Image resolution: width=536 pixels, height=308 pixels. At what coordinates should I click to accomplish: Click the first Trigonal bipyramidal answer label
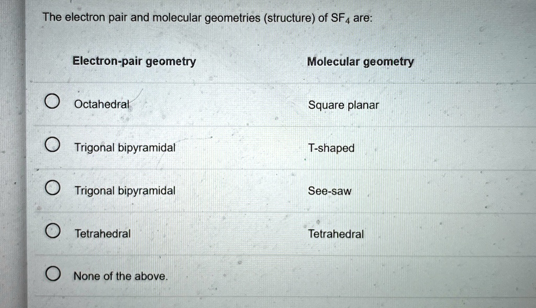tap(124, 147)
